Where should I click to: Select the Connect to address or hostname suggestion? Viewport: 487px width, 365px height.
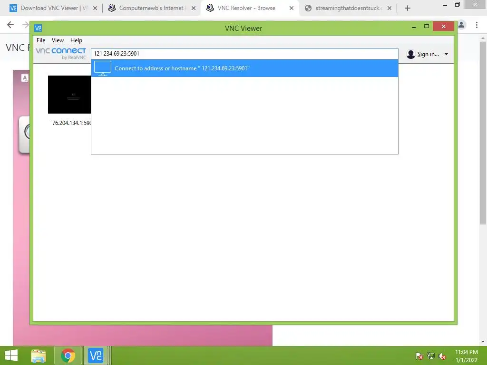coord(244,68)
